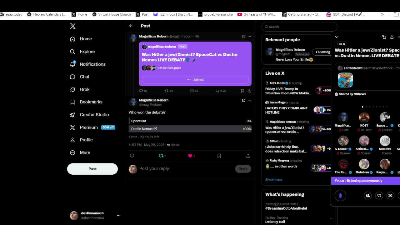Click the X logo in the sidebar

72,26
